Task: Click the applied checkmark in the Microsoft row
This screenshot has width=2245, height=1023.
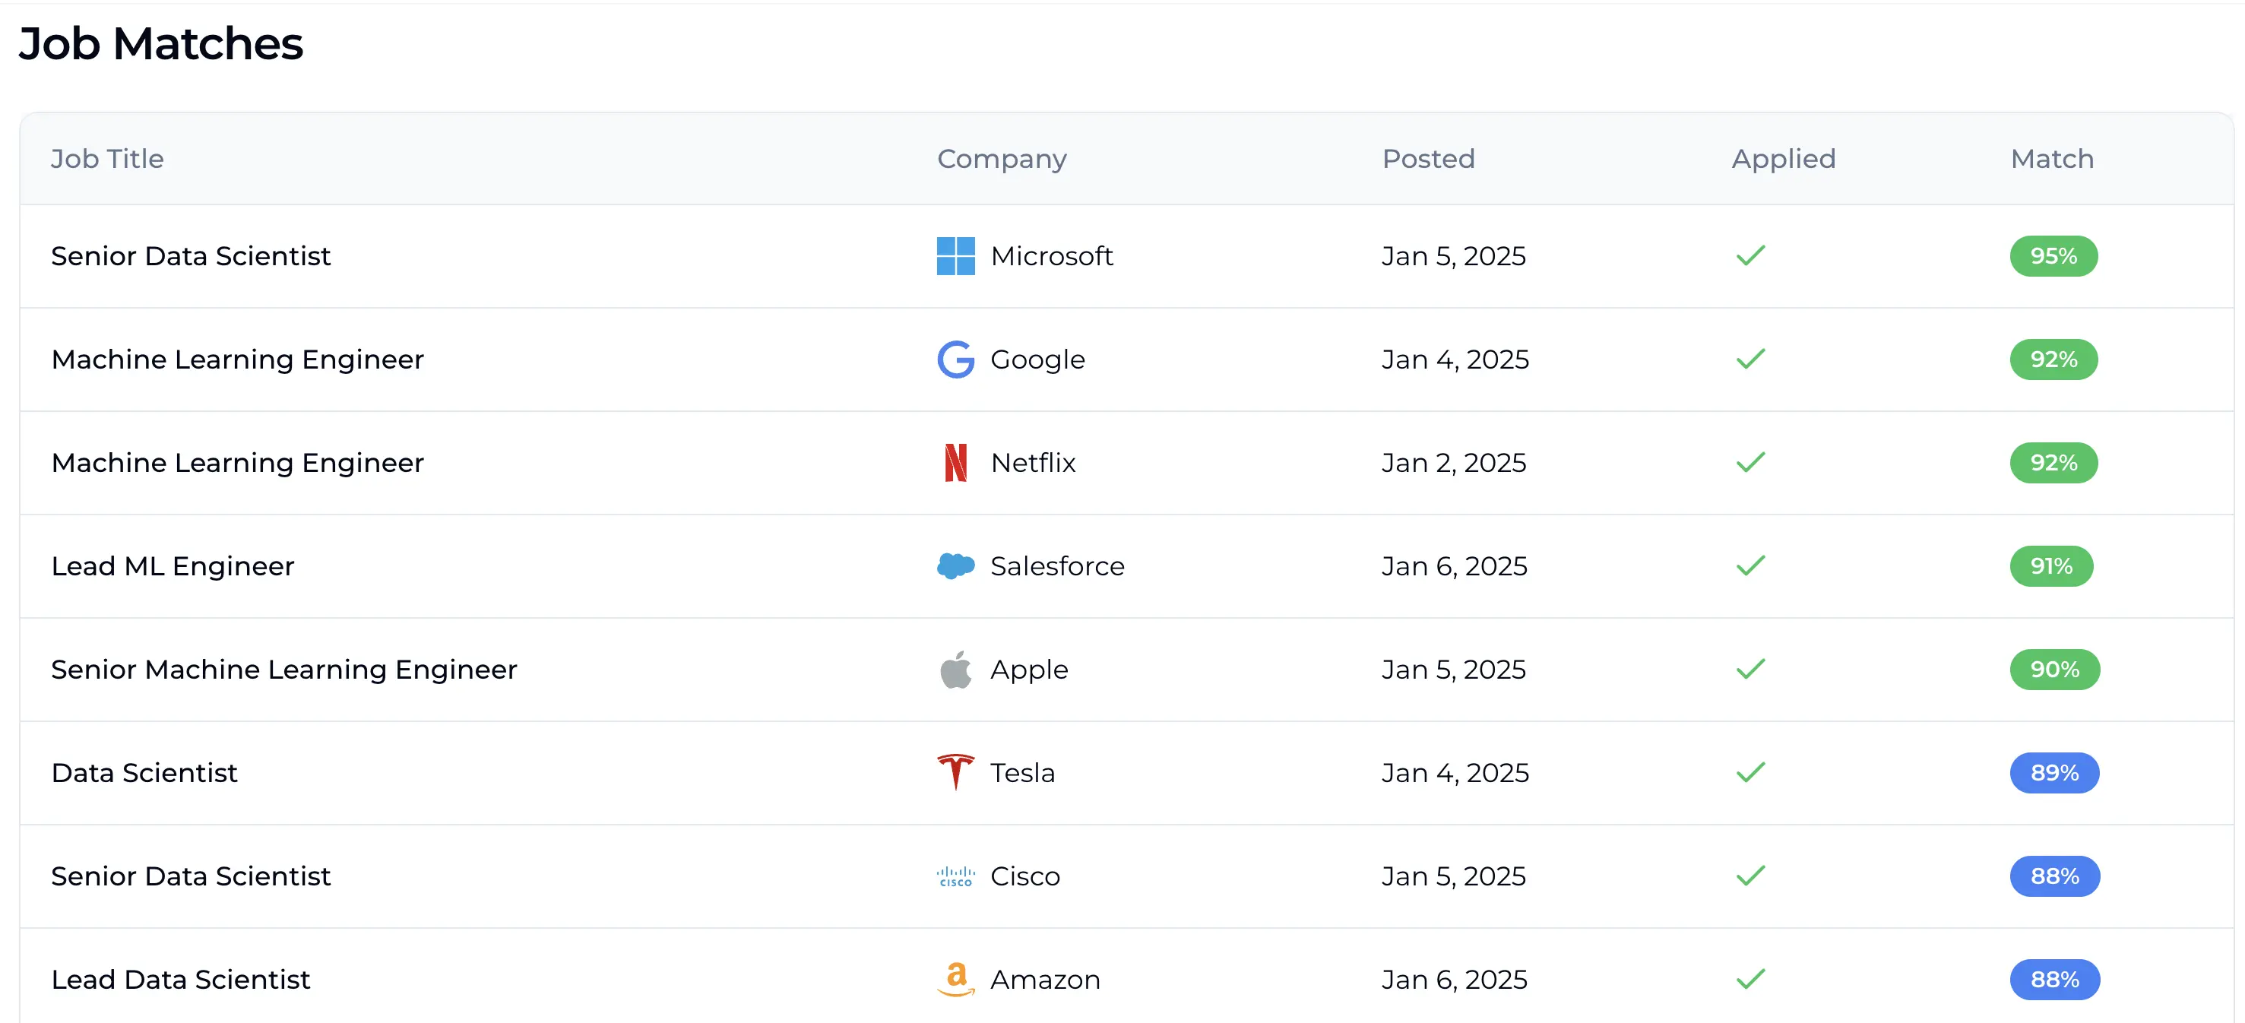Action: point(1750,256)
